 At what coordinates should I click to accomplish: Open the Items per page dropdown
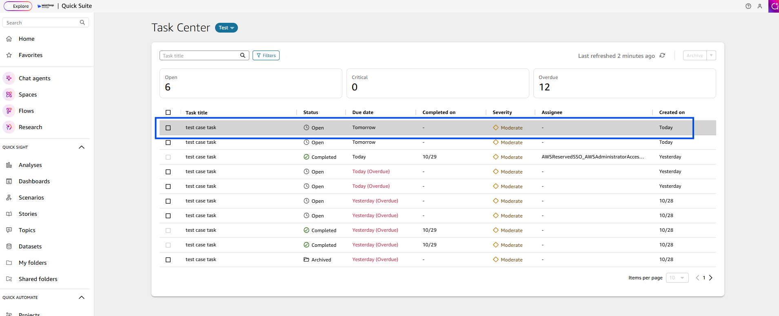pos(677,278)
